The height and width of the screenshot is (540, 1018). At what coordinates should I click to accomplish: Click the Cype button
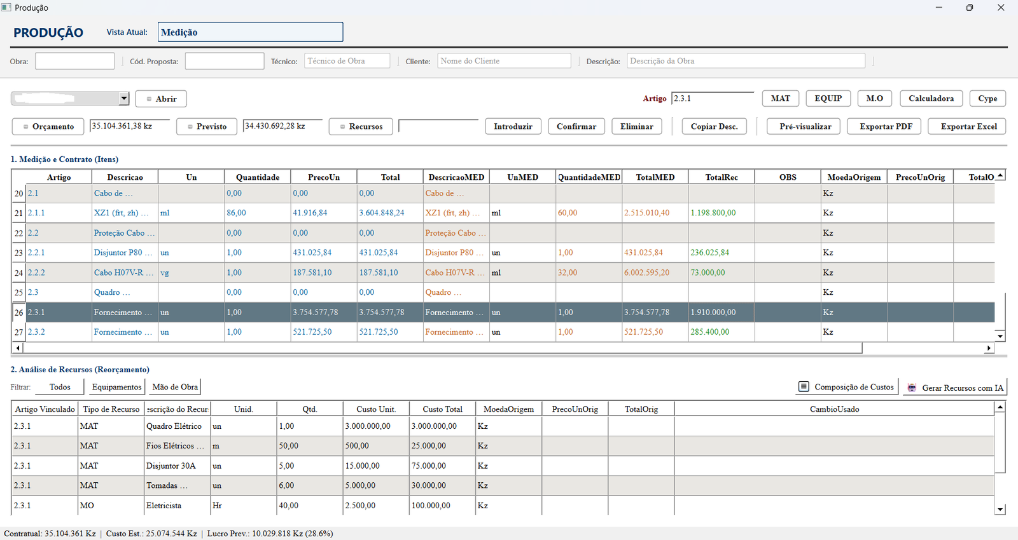987,98
